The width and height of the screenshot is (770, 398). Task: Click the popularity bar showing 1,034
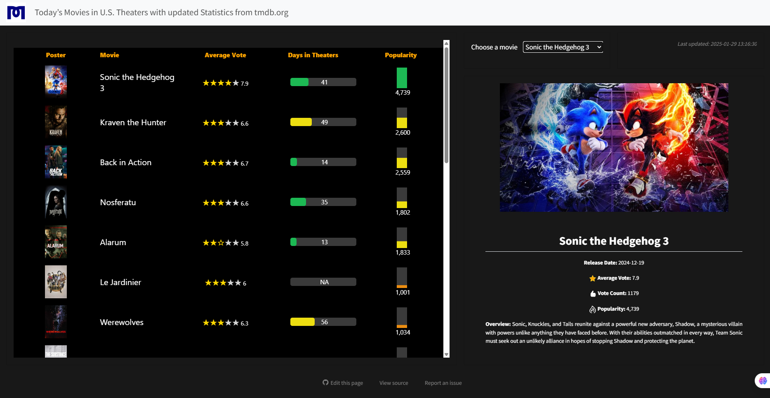tap(402, 318)
